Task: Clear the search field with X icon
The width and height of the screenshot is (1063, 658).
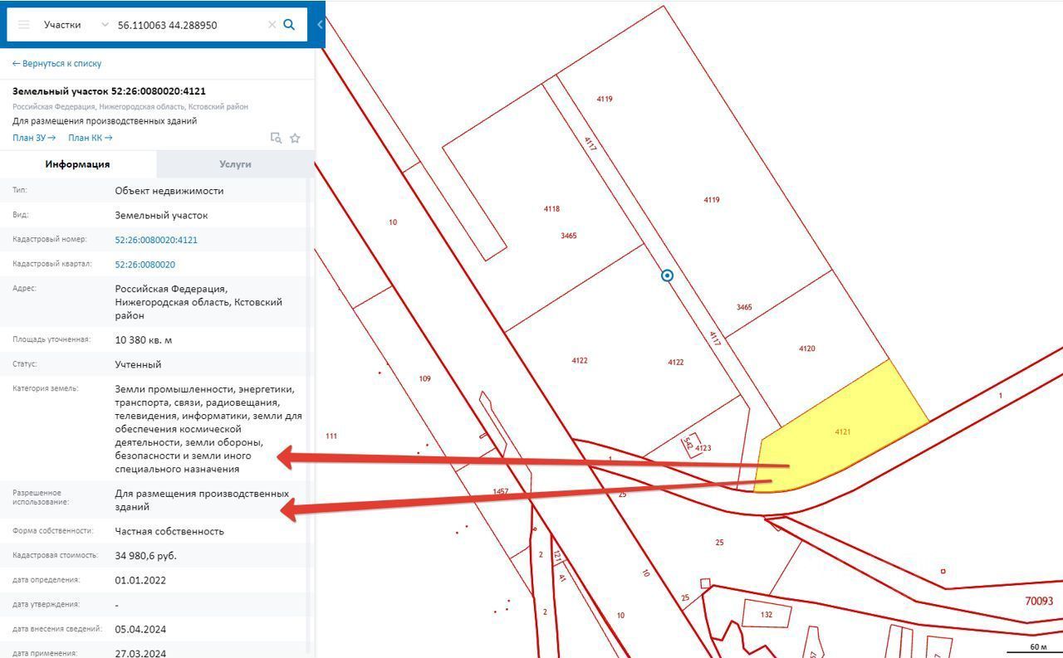Action: 272,25
